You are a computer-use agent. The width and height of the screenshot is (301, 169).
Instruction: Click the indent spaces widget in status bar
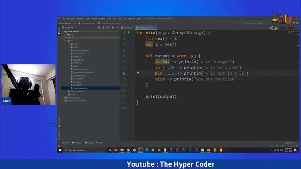[x=291, y=146]
